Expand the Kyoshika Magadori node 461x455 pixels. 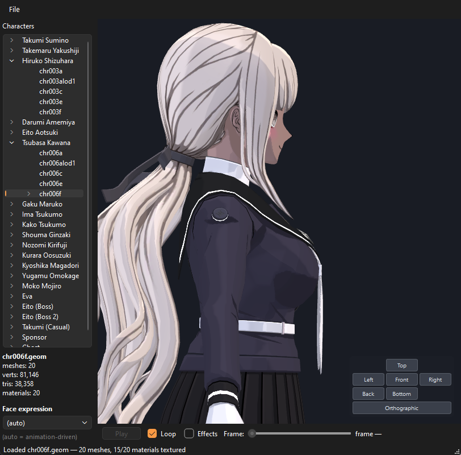point(12,266)
